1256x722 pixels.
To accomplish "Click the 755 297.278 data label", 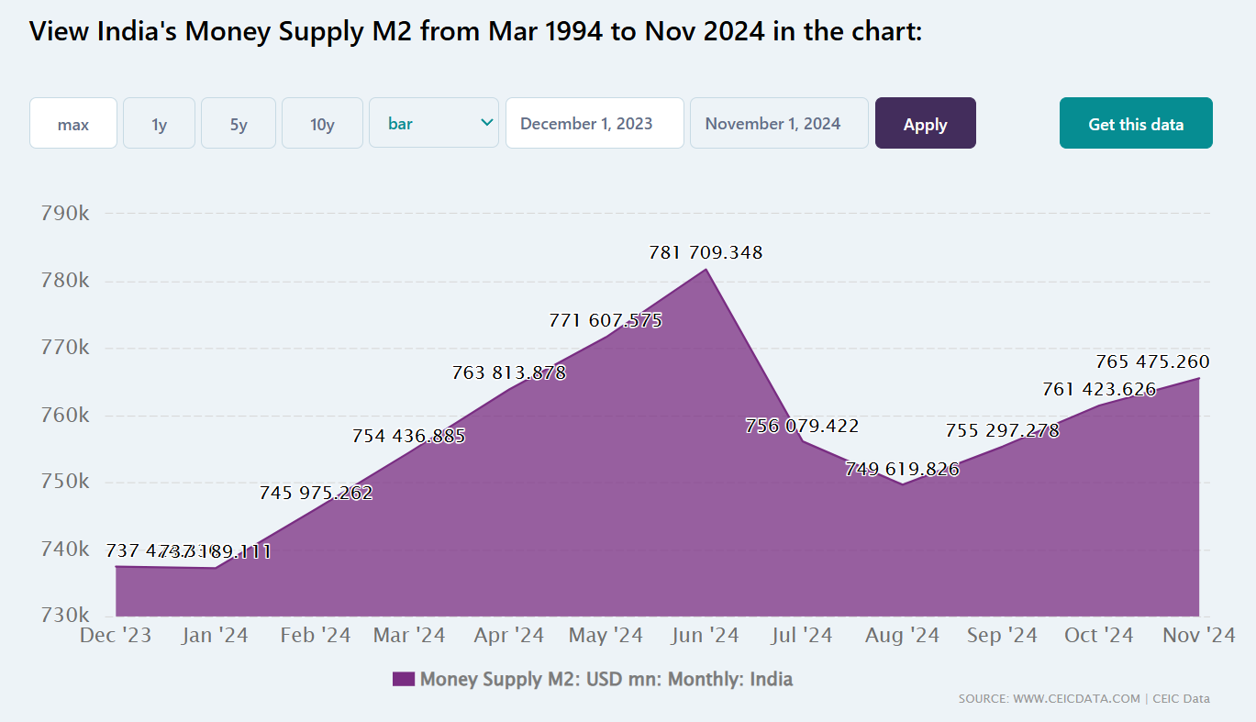I will pyautogui.click(x=1003, y=430).
